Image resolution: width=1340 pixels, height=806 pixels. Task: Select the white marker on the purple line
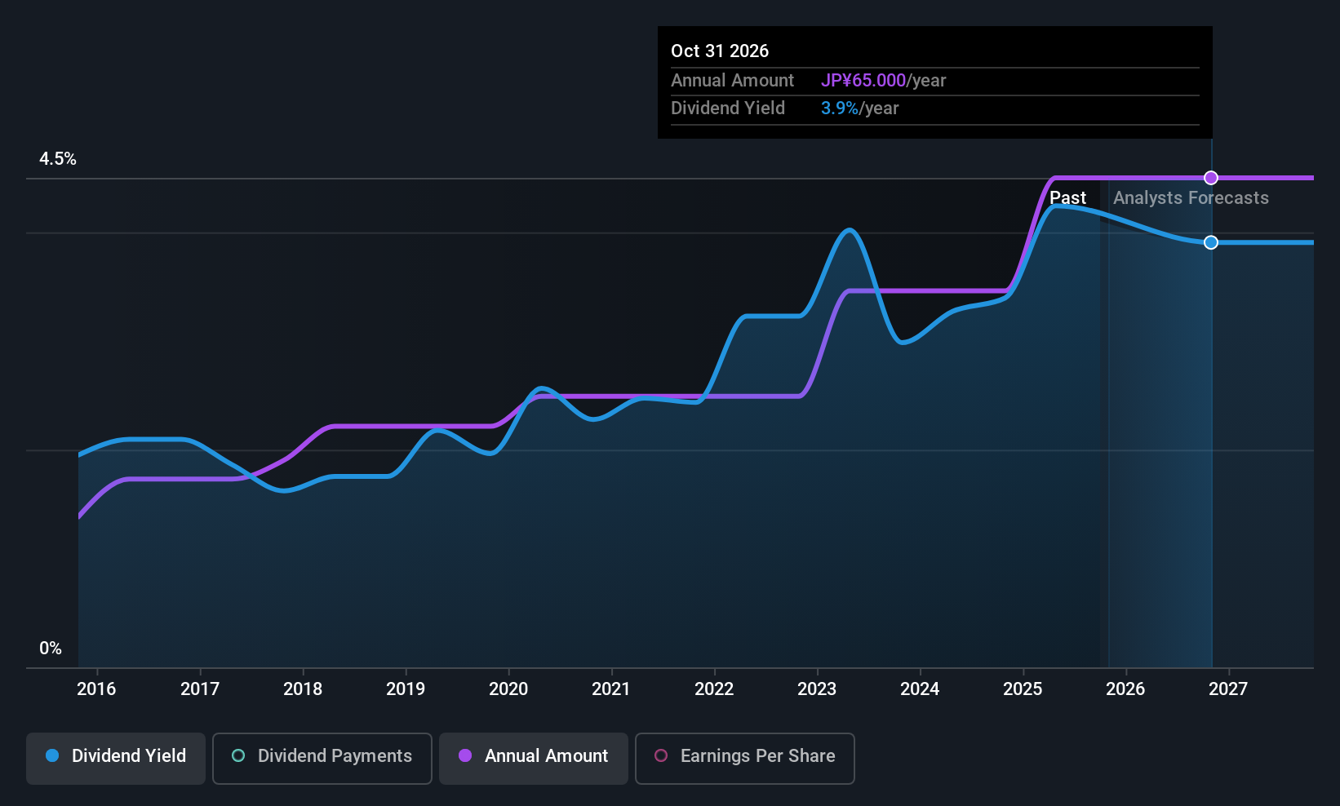(x=1210, y=177)
